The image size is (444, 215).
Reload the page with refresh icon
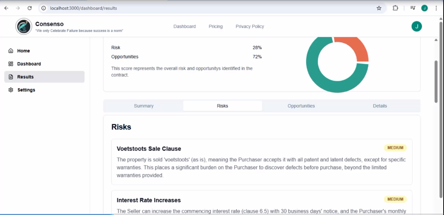pos(29,8)
